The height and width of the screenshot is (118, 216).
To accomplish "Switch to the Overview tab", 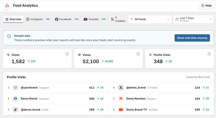I will pyautogui.click(x=13, y=19).
